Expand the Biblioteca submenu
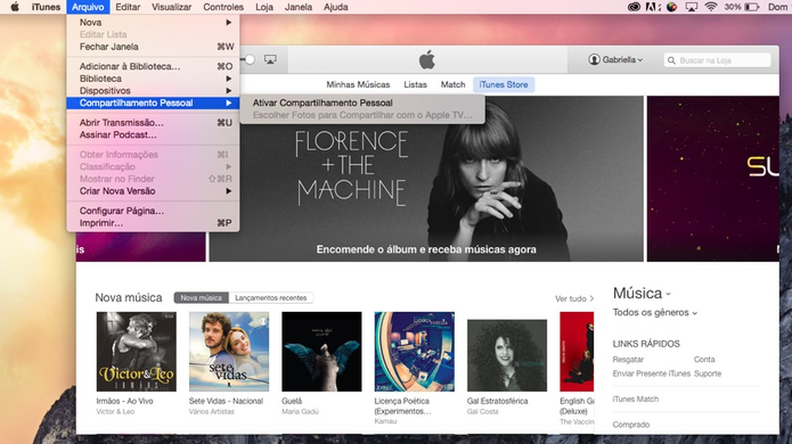792x444 pixels. pyautogui.click(x=153, y=78)
